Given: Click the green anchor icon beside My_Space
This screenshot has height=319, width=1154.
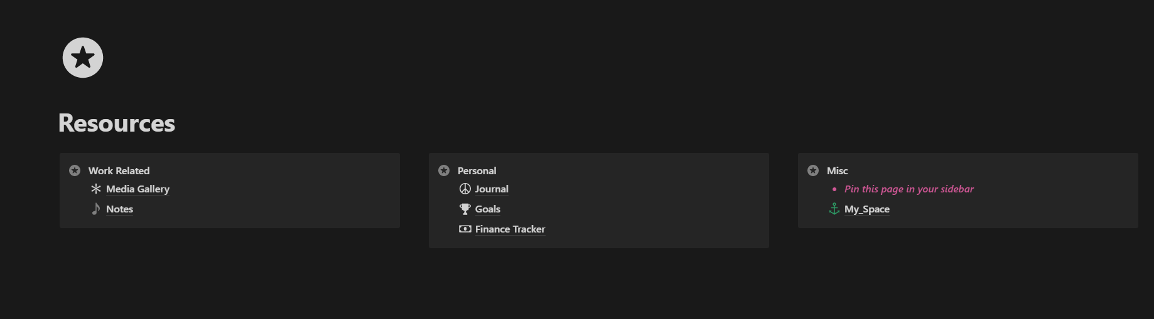Looking at the screenshot, I should tap(834, 209).
